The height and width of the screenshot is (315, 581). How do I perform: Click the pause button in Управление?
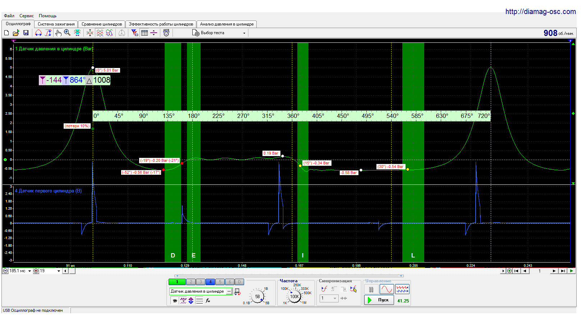click(371, 289)
